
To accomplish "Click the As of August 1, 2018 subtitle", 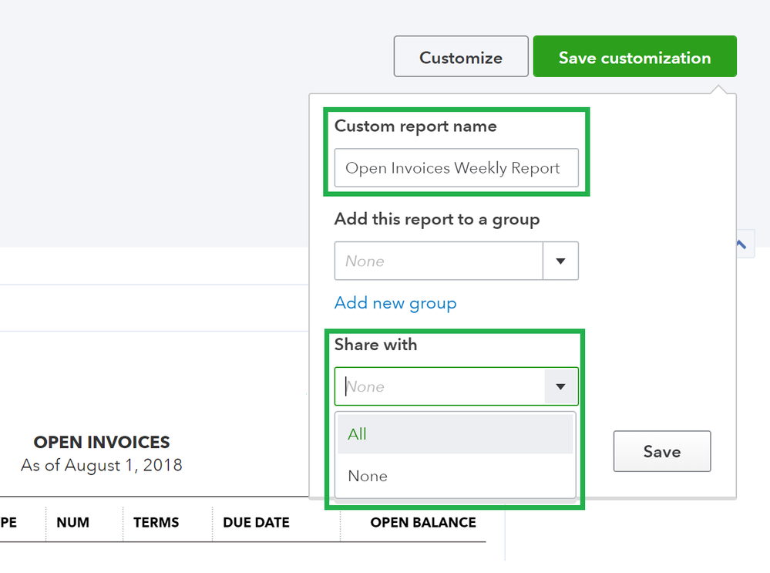I will [x=102, y=466].
